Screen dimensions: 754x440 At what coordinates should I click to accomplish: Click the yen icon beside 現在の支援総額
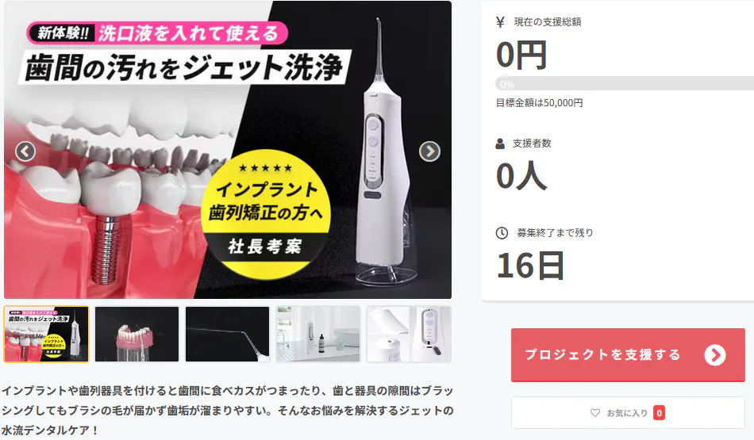coord(500,22)
